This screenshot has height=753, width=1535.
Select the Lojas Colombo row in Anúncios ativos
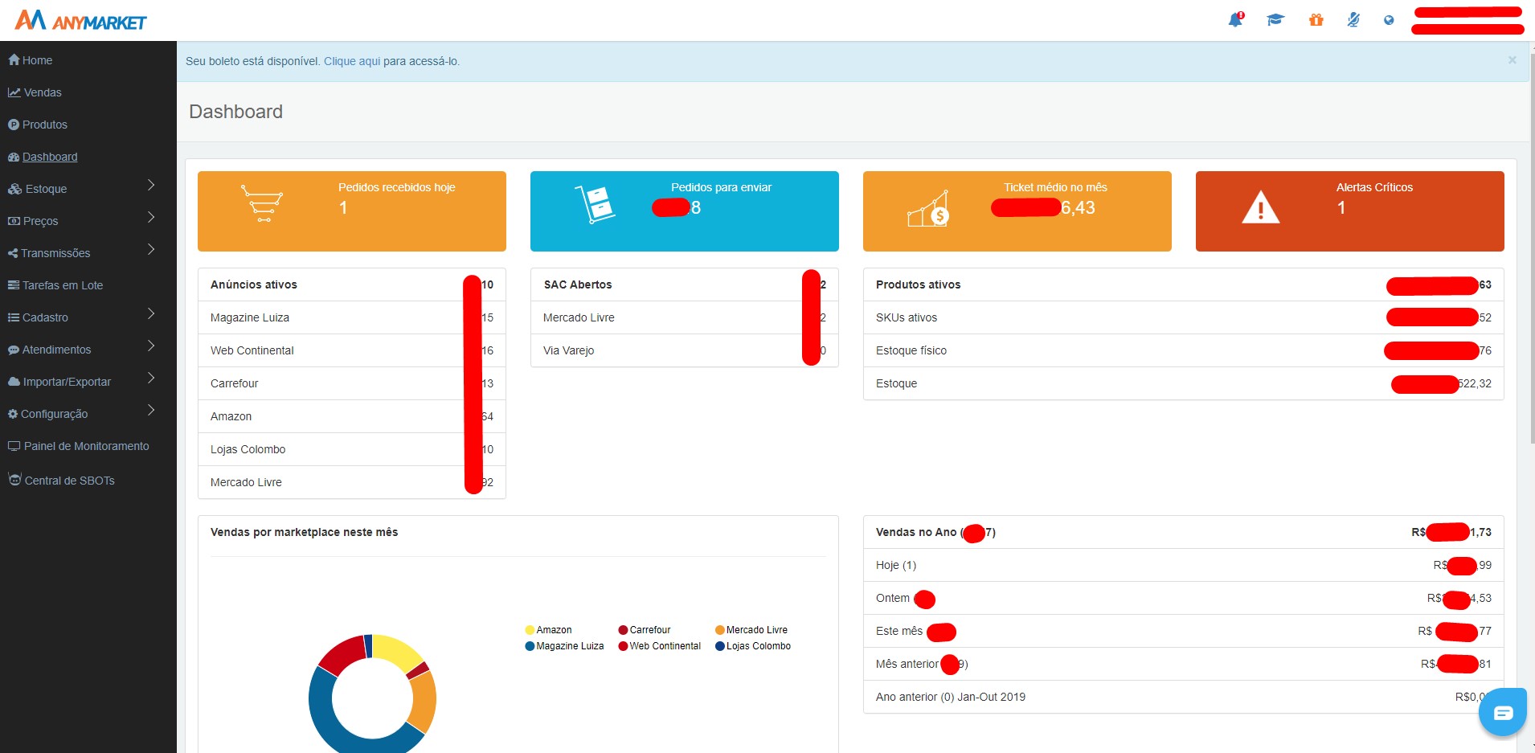pos(352,449)
